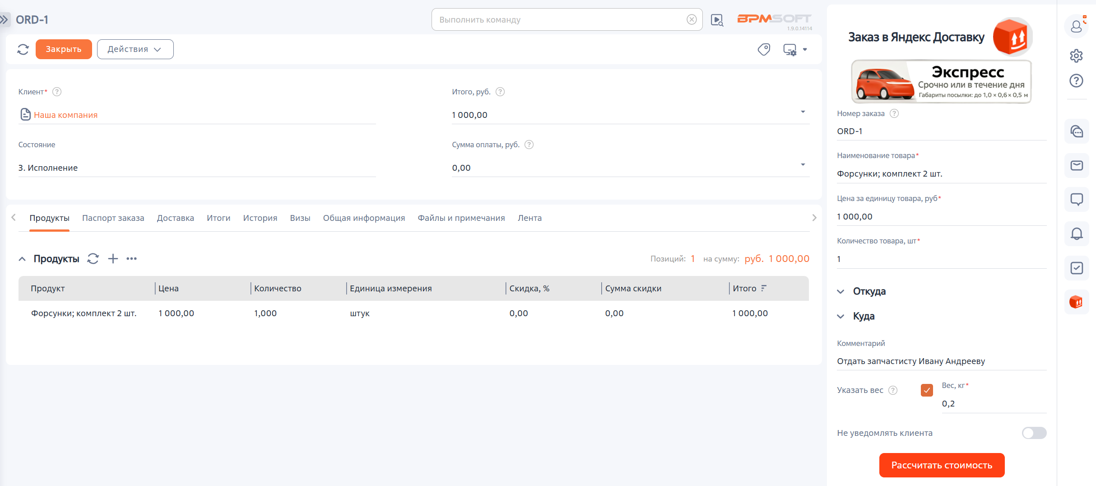
Task: Click the Скидка, % column header
Action: click(529, 289)
